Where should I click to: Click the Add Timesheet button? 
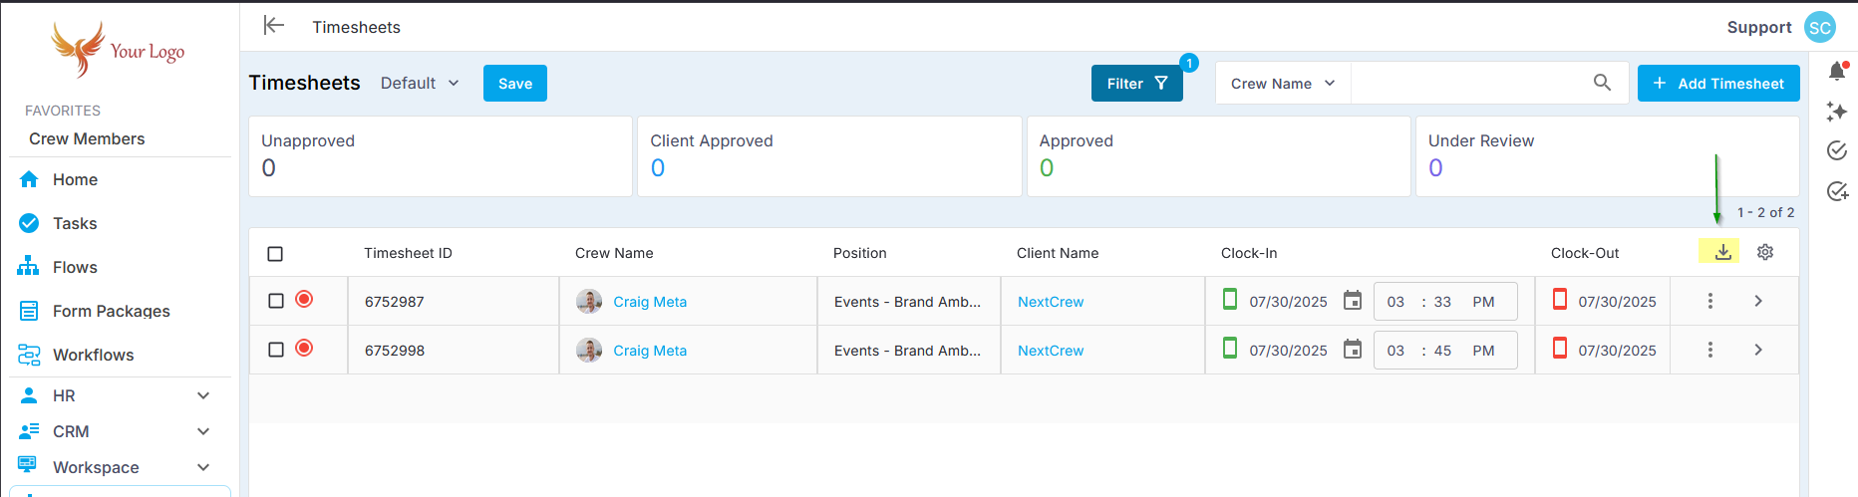coord(1718,84)
